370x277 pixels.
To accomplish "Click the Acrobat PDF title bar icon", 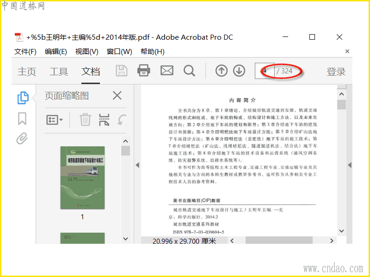I will click(18, 37).
